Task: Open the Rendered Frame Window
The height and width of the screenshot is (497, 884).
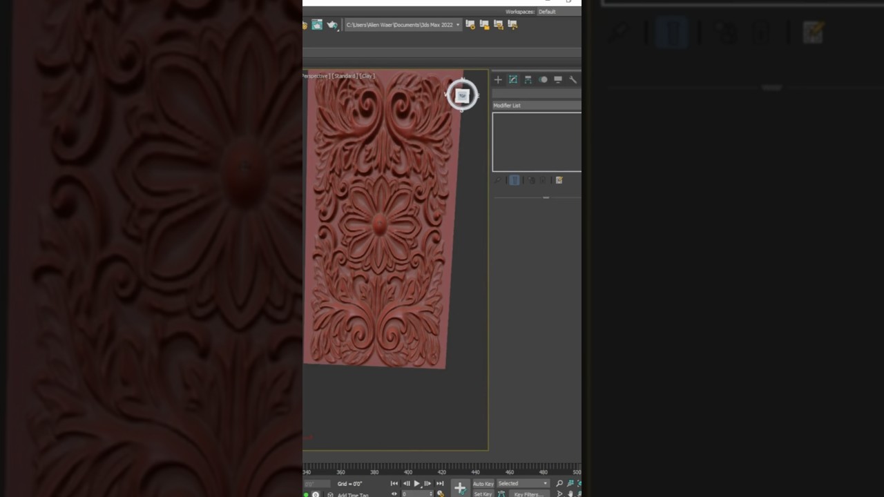Action: (x=317, y=25)
